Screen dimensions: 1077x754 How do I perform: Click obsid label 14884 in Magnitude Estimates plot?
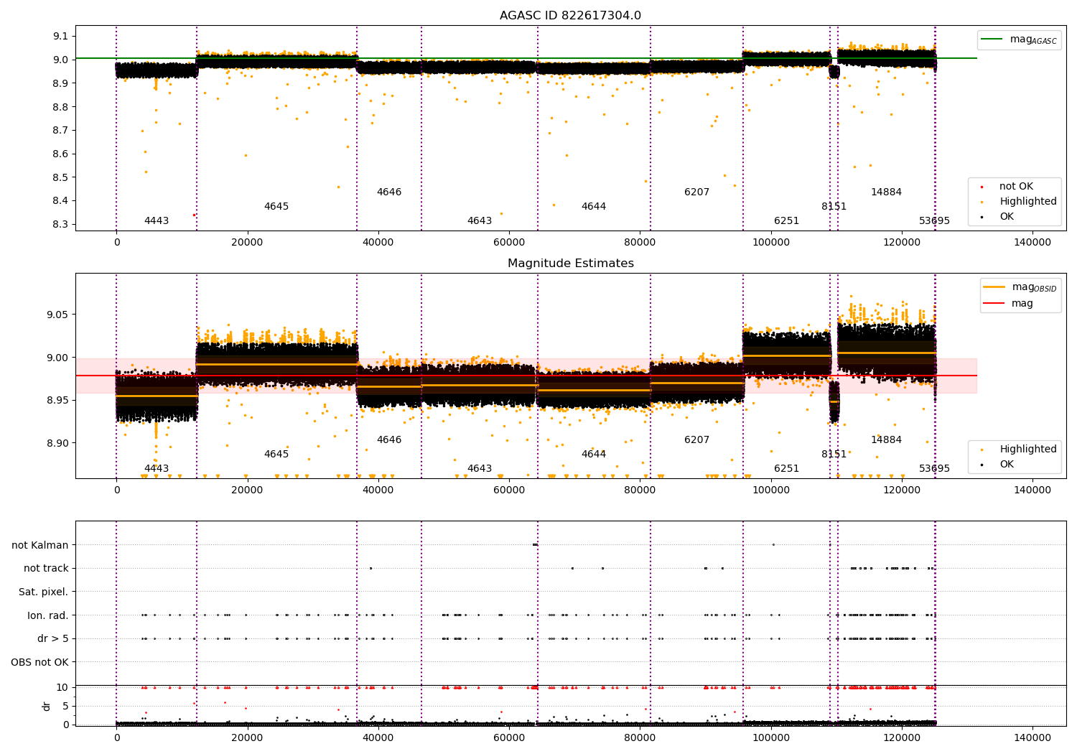(886, 440)
